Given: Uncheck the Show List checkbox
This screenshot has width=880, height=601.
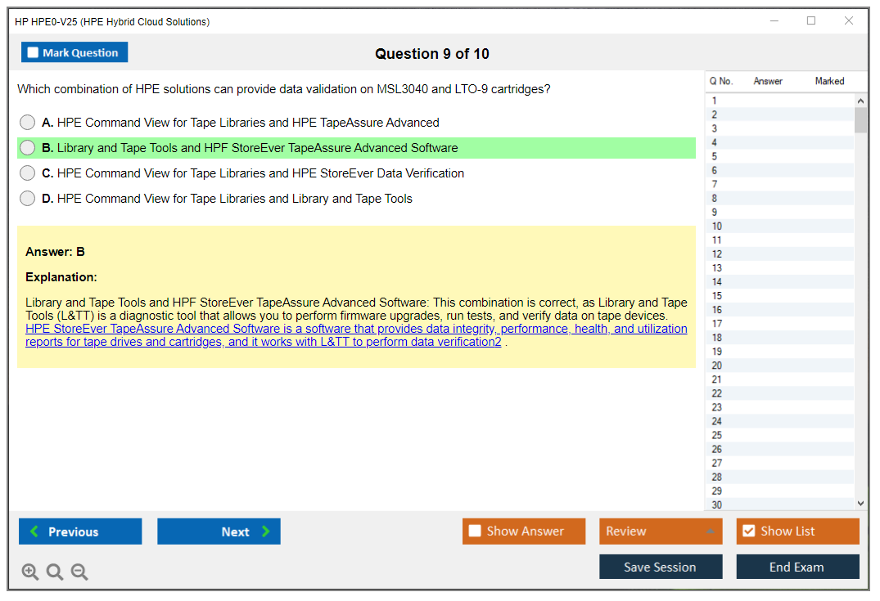Looking at the screenshot, I should [x=748, y=531].
